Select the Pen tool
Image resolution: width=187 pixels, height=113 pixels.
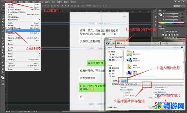pyautogui.click(x=2, y=56)
